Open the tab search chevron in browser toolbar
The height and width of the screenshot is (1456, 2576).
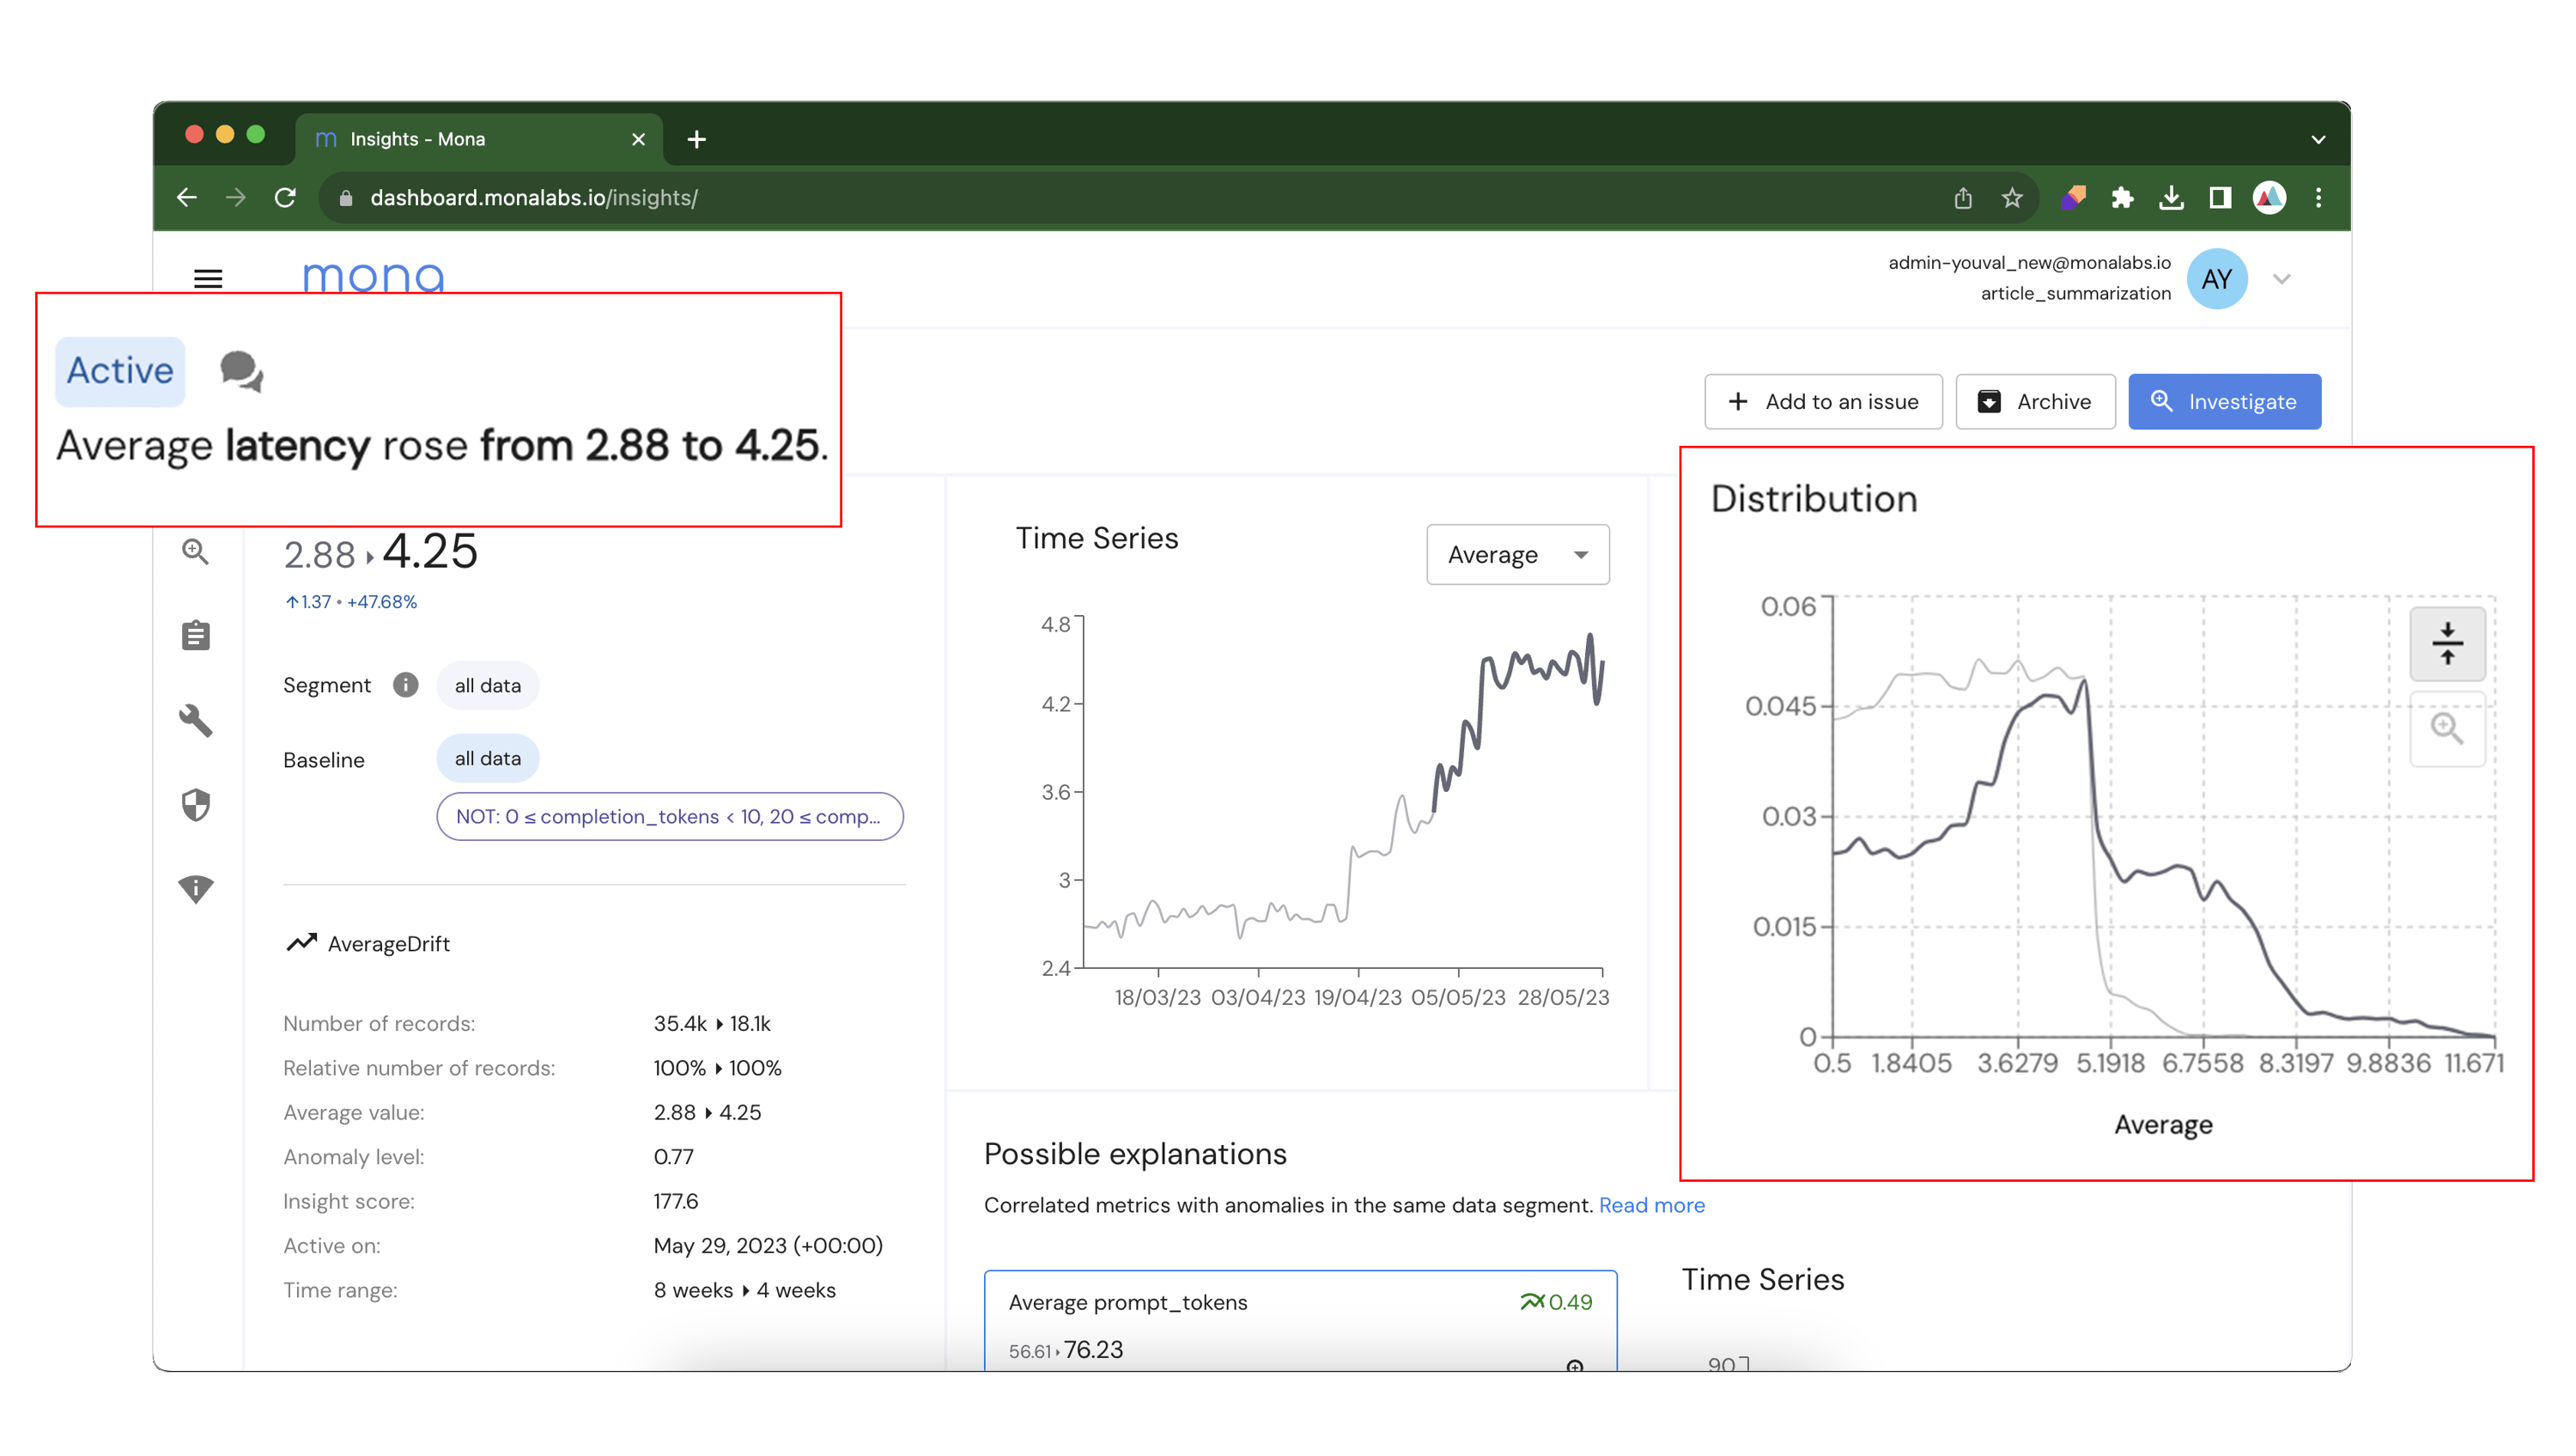pos(2318,139)
